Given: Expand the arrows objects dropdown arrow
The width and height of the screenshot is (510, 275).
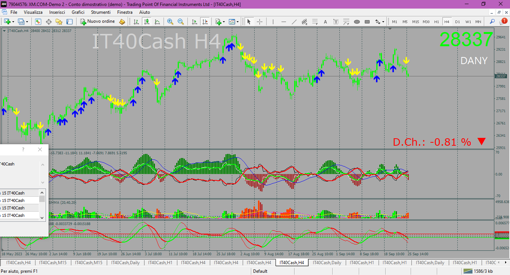Looking at the screenshot, I should point(383,22).
